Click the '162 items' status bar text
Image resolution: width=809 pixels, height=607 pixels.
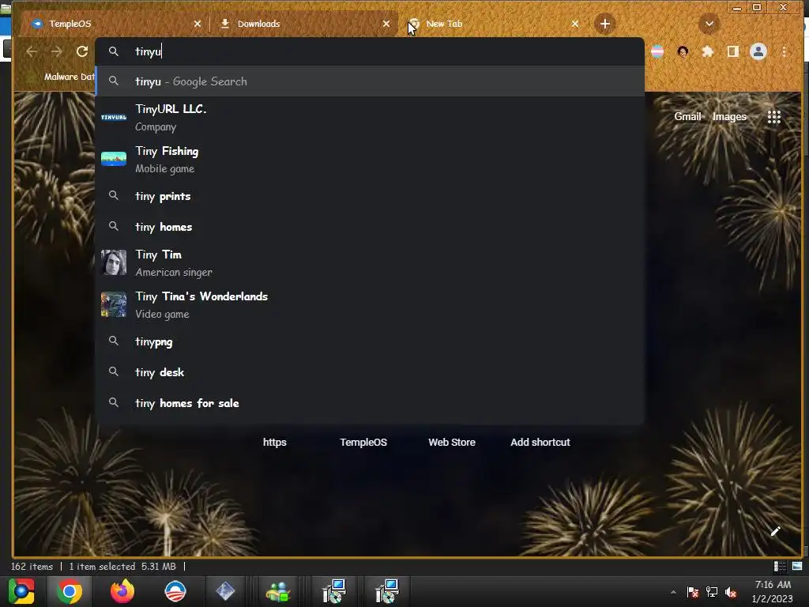[x=32, y=566]
